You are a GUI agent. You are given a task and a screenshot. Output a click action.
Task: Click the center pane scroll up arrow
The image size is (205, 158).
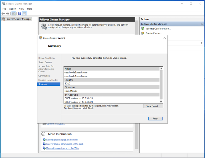(137, 19)
